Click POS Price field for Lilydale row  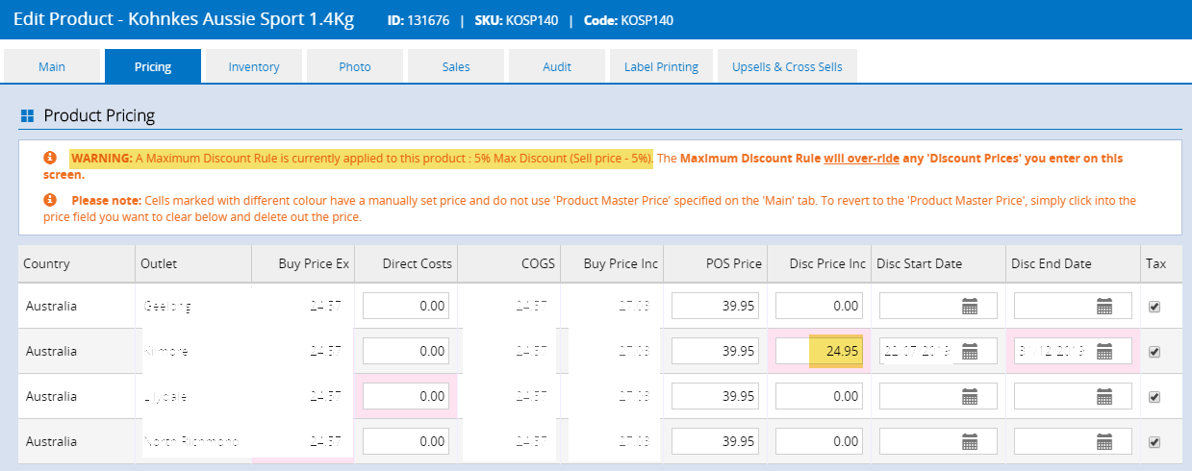pos(715,396)
